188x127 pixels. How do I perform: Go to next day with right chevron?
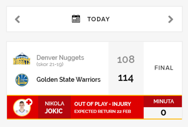click(x=171, y=19)
